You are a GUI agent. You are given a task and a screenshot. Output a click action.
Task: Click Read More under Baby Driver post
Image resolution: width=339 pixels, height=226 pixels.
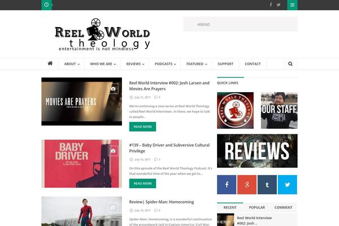point(142,184)
